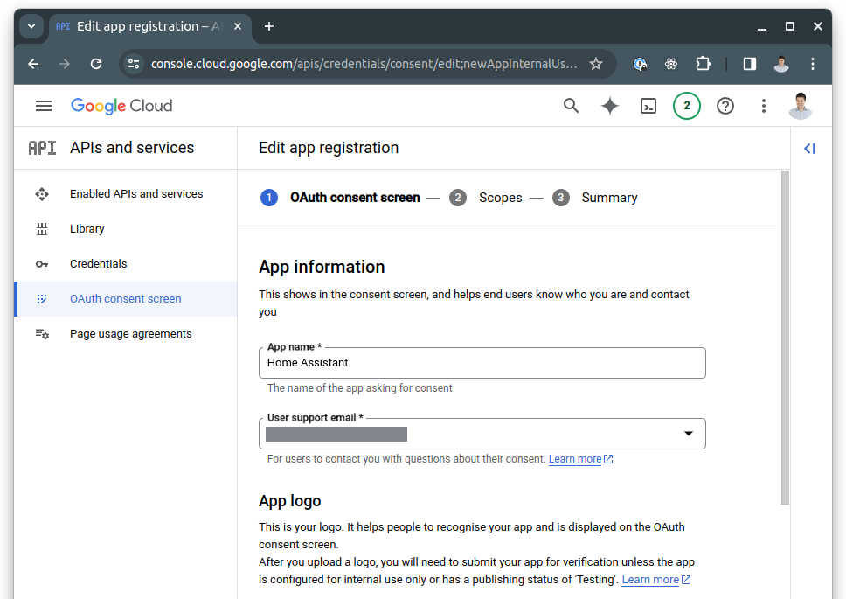This screenshot has height=599, width=846.
Task: Open Learn more link about app logo verification
Action: click(x=656, y=580)
